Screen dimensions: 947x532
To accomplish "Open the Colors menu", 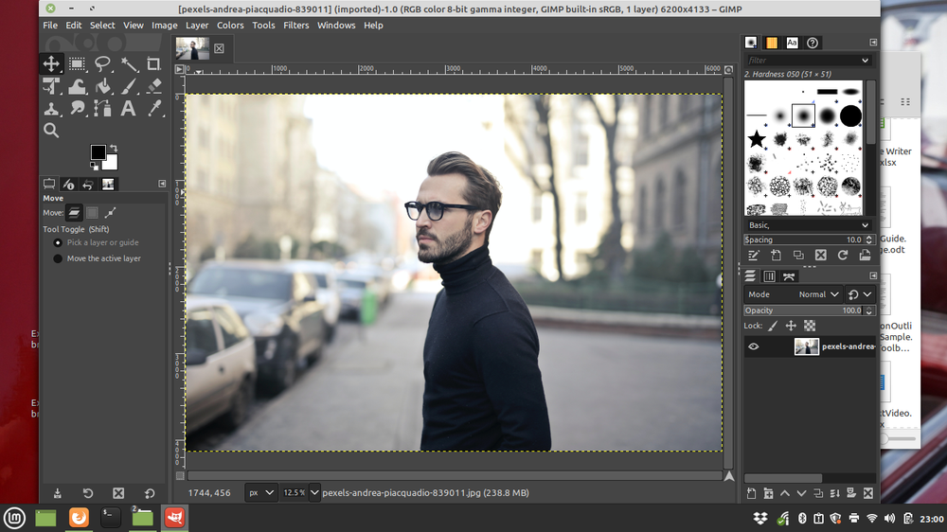I will coord(230,26).
